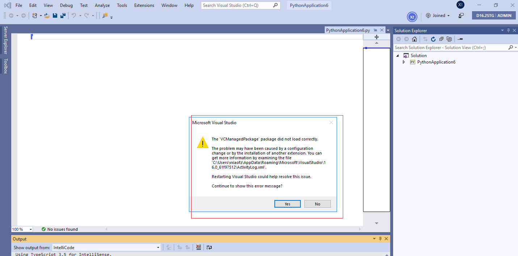
Task: Click the New Project toolbar icon
Action: coord(35,16)
